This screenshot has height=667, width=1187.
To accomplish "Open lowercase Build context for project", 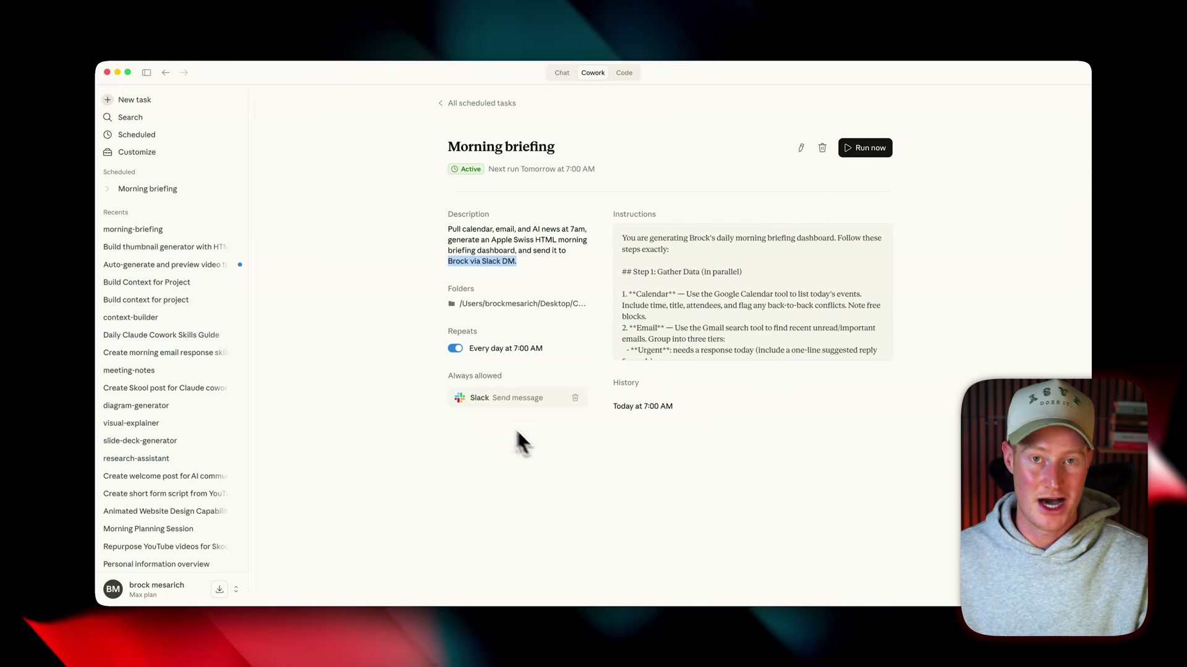I will point(146,300).
